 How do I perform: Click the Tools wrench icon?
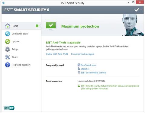(8, 57)
